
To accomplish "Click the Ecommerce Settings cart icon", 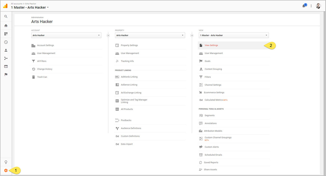I will click(201, 92).
